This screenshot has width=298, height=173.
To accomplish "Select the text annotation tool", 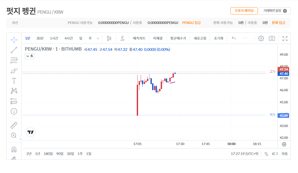I will [x=14, y=81].
